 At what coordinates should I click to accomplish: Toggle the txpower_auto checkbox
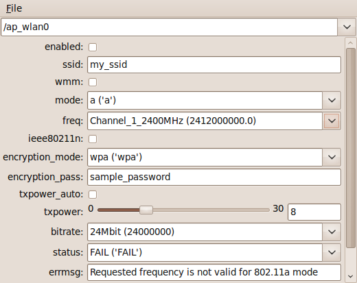pyautogui.click(x=93, y=195)
